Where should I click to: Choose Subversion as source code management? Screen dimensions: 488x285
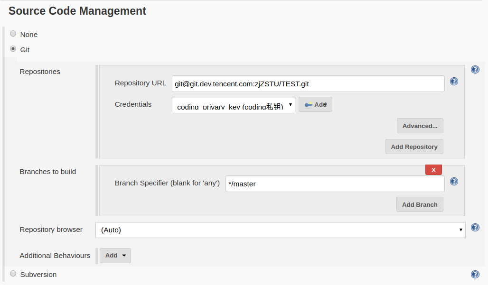tap(13, 274)
